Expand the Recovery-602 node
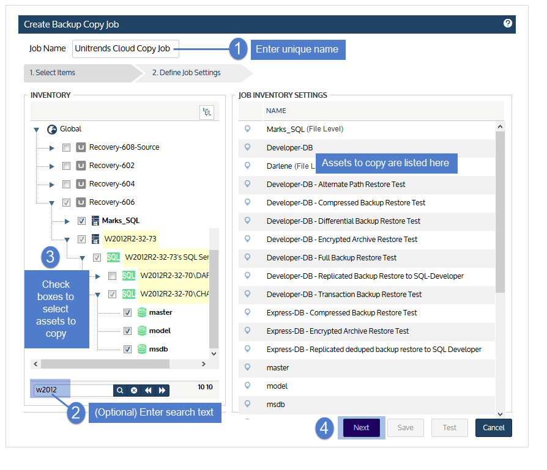 coord(52,166)
